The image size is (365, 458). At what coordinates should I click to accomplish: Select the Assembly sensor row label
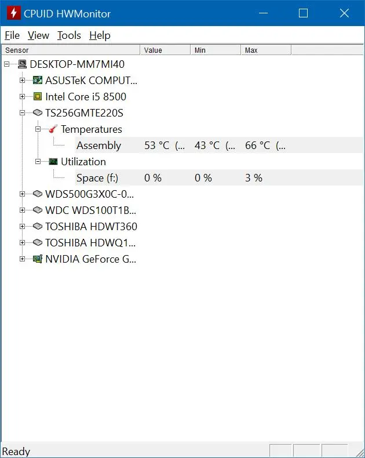[x=98, y=145]
